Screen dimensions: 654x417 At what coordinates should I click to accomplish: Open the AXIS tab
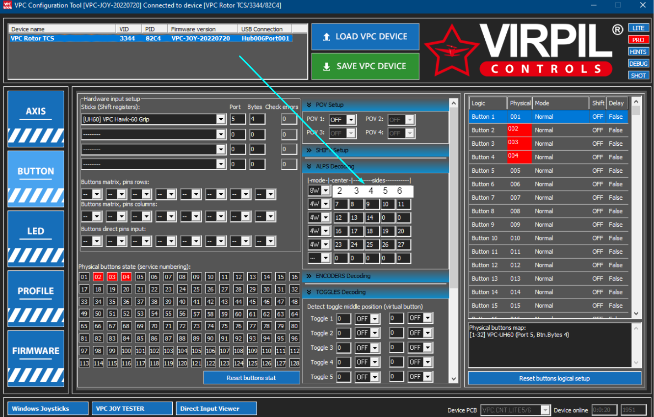(36, 119)
